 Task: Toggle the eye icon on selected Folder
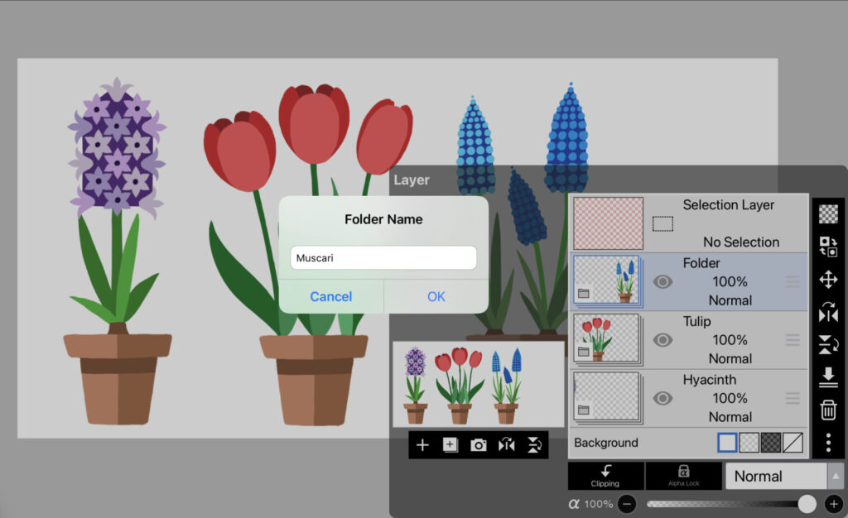[x=662, y=282]
